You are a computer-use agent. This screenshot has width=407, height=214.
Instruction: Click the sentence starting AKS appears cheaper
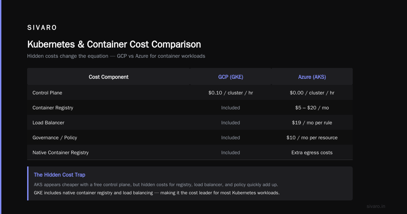pos(156,184)
